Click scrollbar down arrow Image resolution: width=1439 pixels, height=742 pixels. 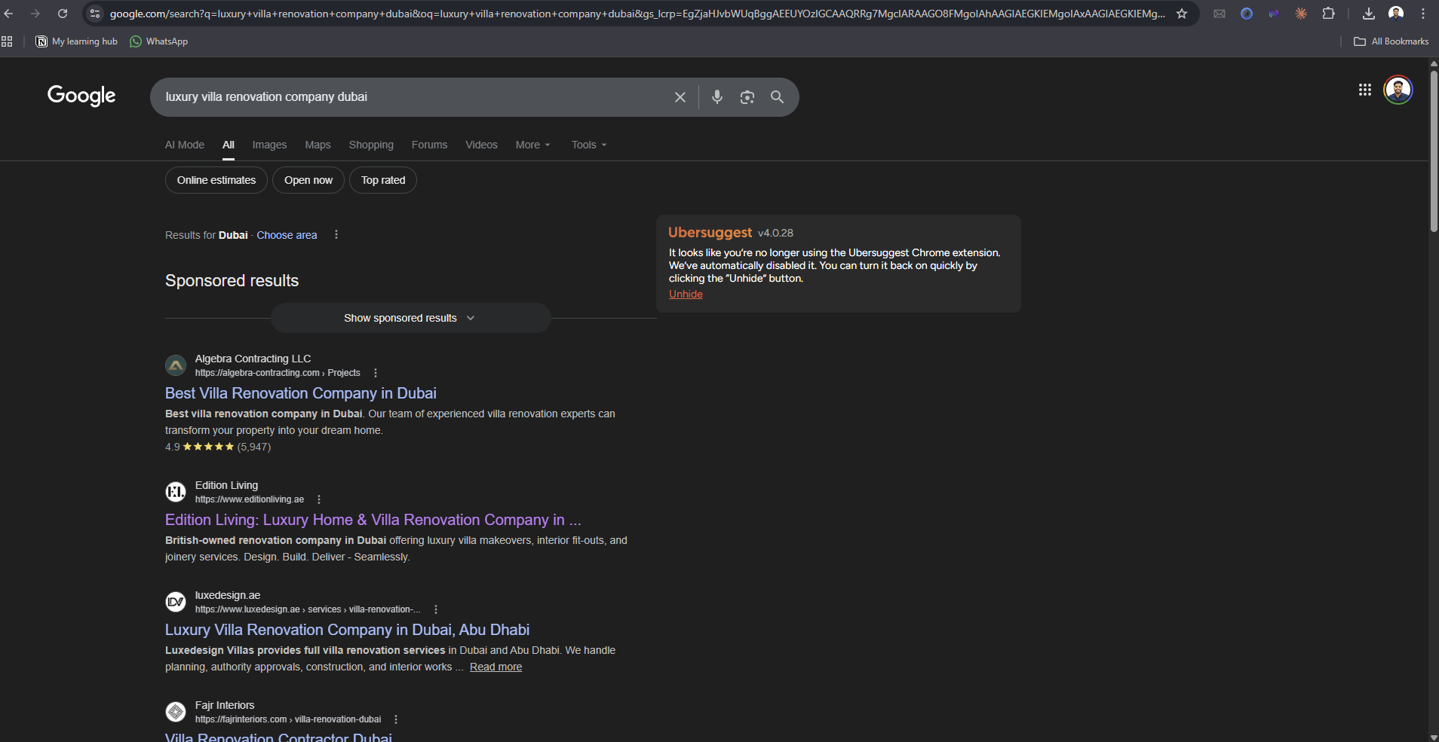[x=1434, y=737]
